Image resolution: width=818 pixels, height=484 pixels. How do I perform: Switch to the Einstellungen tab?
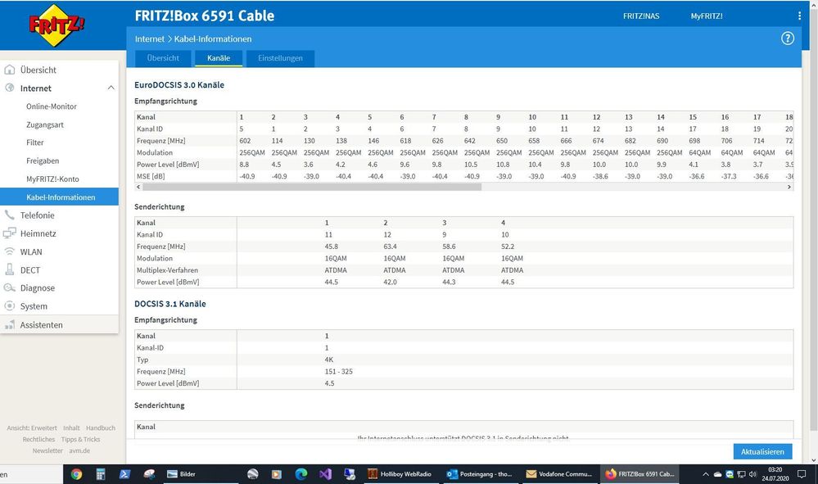(x=280, y=58)
